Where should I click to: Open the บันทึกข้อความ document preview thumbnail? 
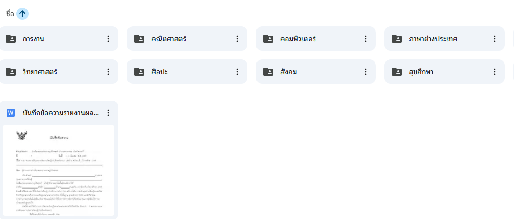(x=58, y=170)
